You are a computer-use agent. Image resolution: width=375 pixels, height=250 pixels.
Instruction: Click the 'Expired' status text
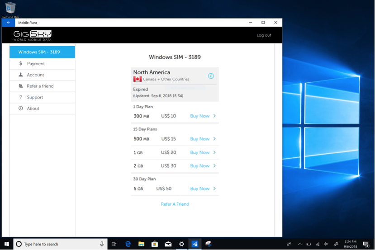141,89
